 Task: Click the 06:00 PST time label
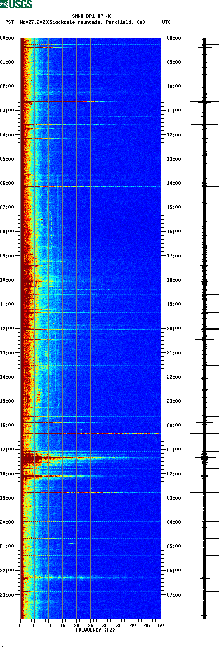click(x=7, y=183)
